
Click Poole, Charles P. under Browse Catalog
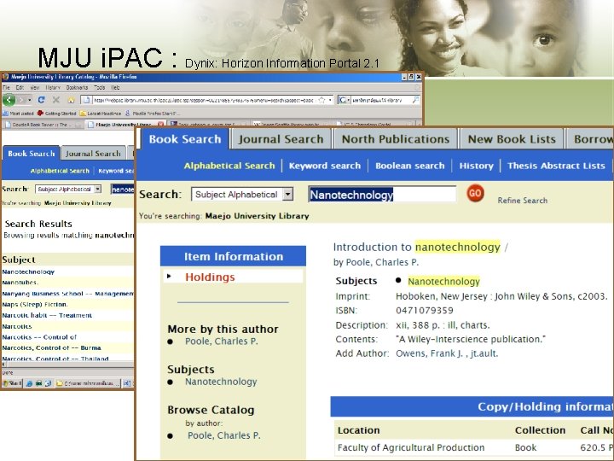[224, 435]
